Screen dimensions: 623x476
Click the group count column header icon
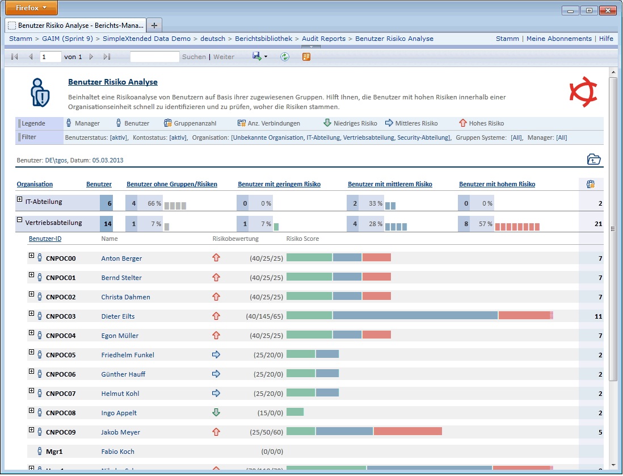[591, 184]
